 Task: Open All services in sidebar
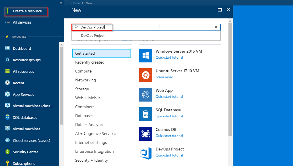pyautogui.click(x=22, y=22)
